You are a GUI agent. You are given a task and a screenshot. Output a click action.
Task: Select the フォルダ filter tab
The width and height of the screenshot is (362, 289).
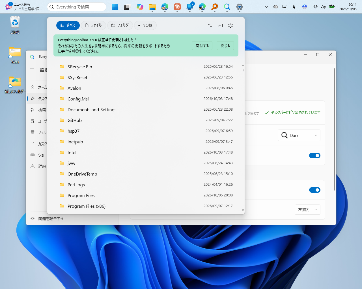[120, 25]
